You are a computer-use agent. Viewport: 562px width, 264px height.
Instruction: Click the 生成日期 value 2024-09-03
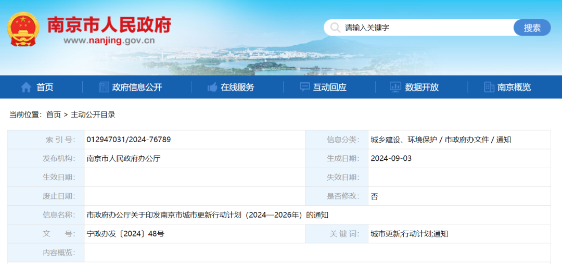pos(391,158)
